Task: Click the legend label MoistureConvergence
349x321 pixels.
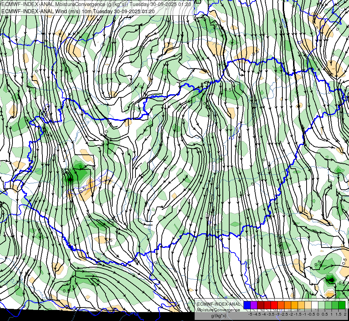Action: pos(219,310)
